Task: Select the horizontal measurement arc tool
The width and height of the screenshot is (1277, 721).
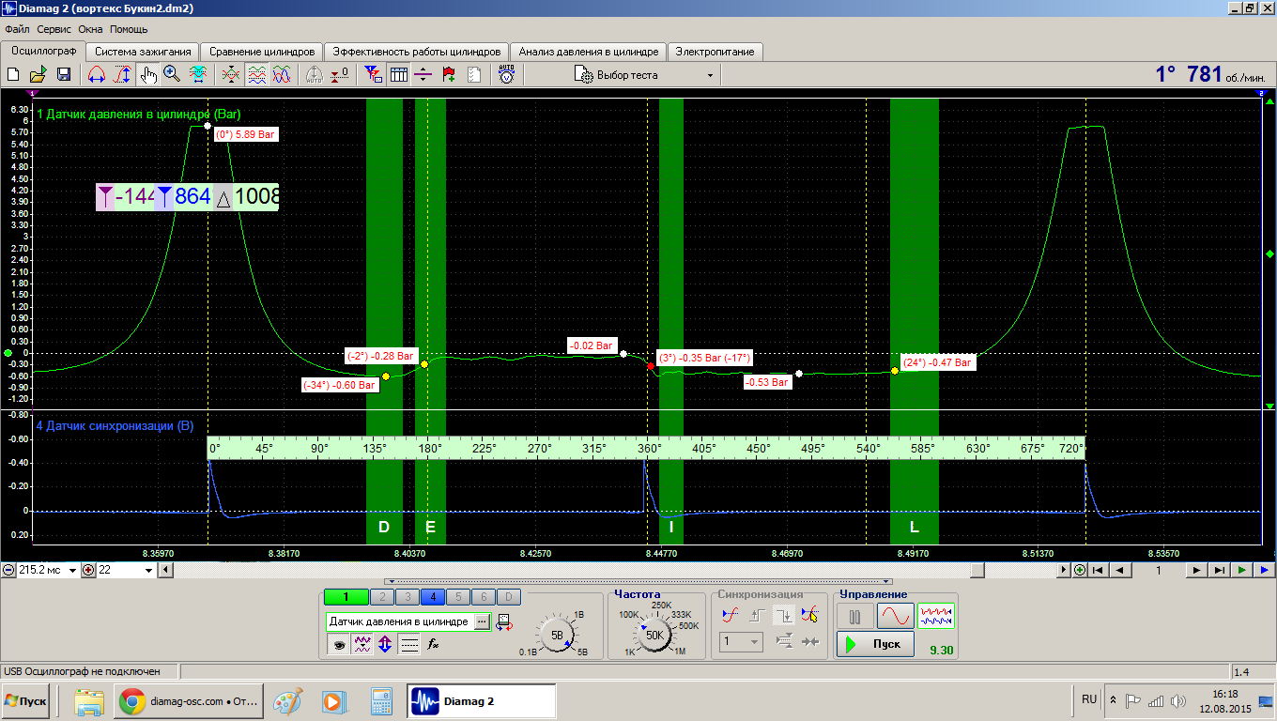Action: pyautogui.click(x=96, y=74)
